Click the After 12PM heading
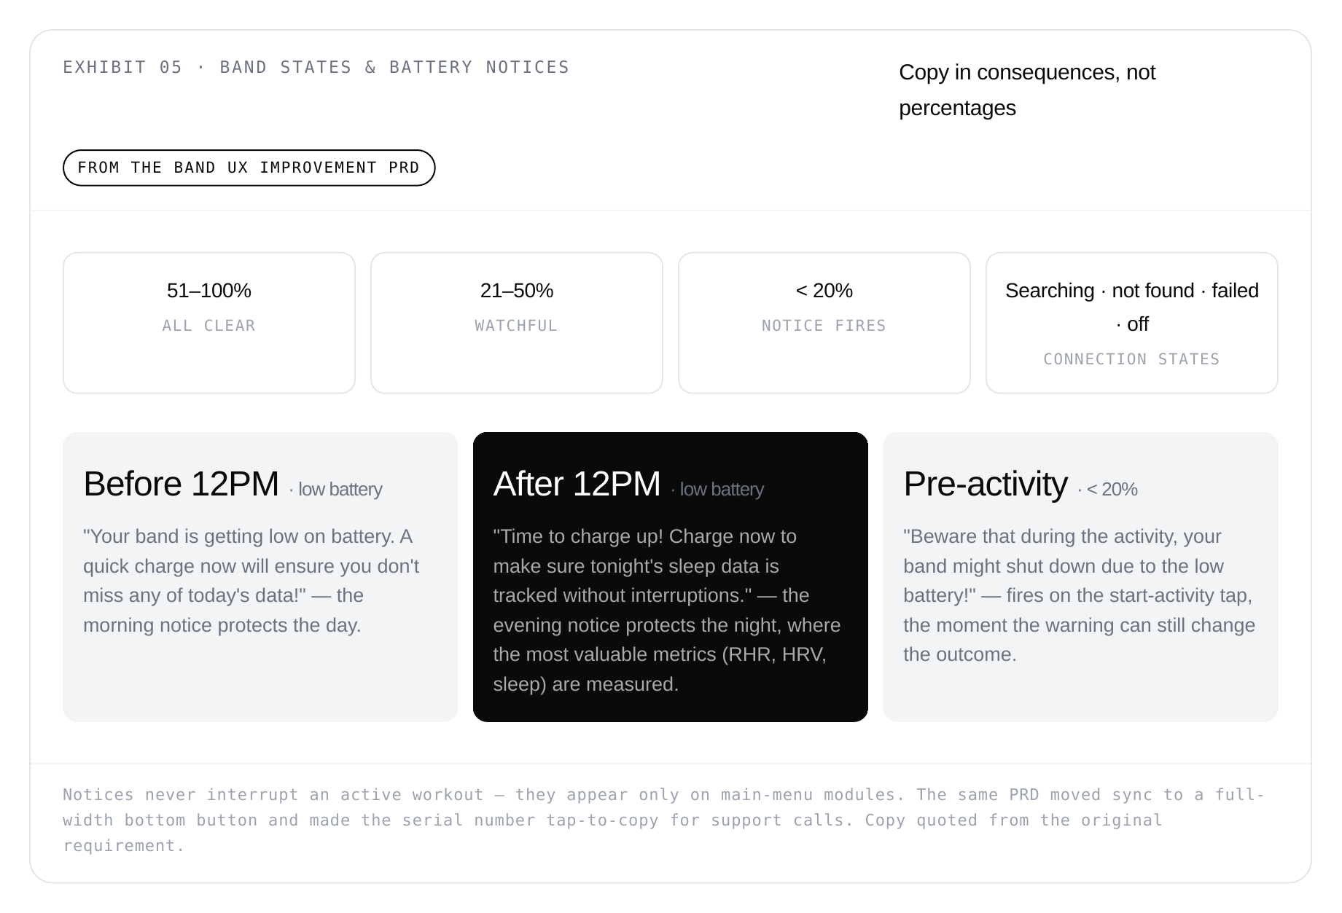Image resolution: width=1342 pixels, height=913 pixels. pos(577,484)
